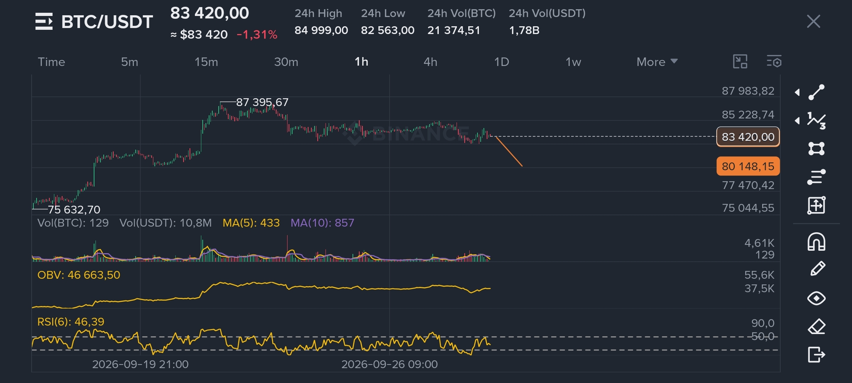This screenshot has width=852, height=383.
Task: Open the chart layout icon
Action: click(740, 62)
